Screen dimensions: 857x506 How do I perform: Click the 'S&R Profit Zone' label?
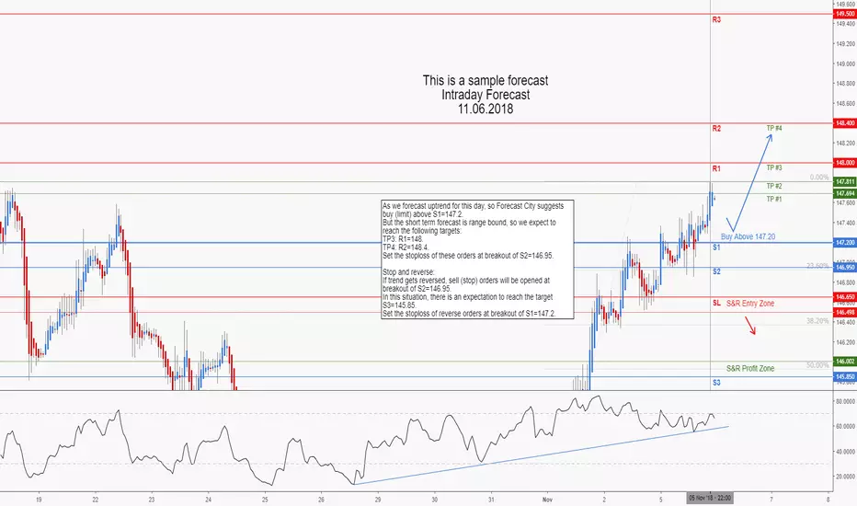[x=750, y=368]
